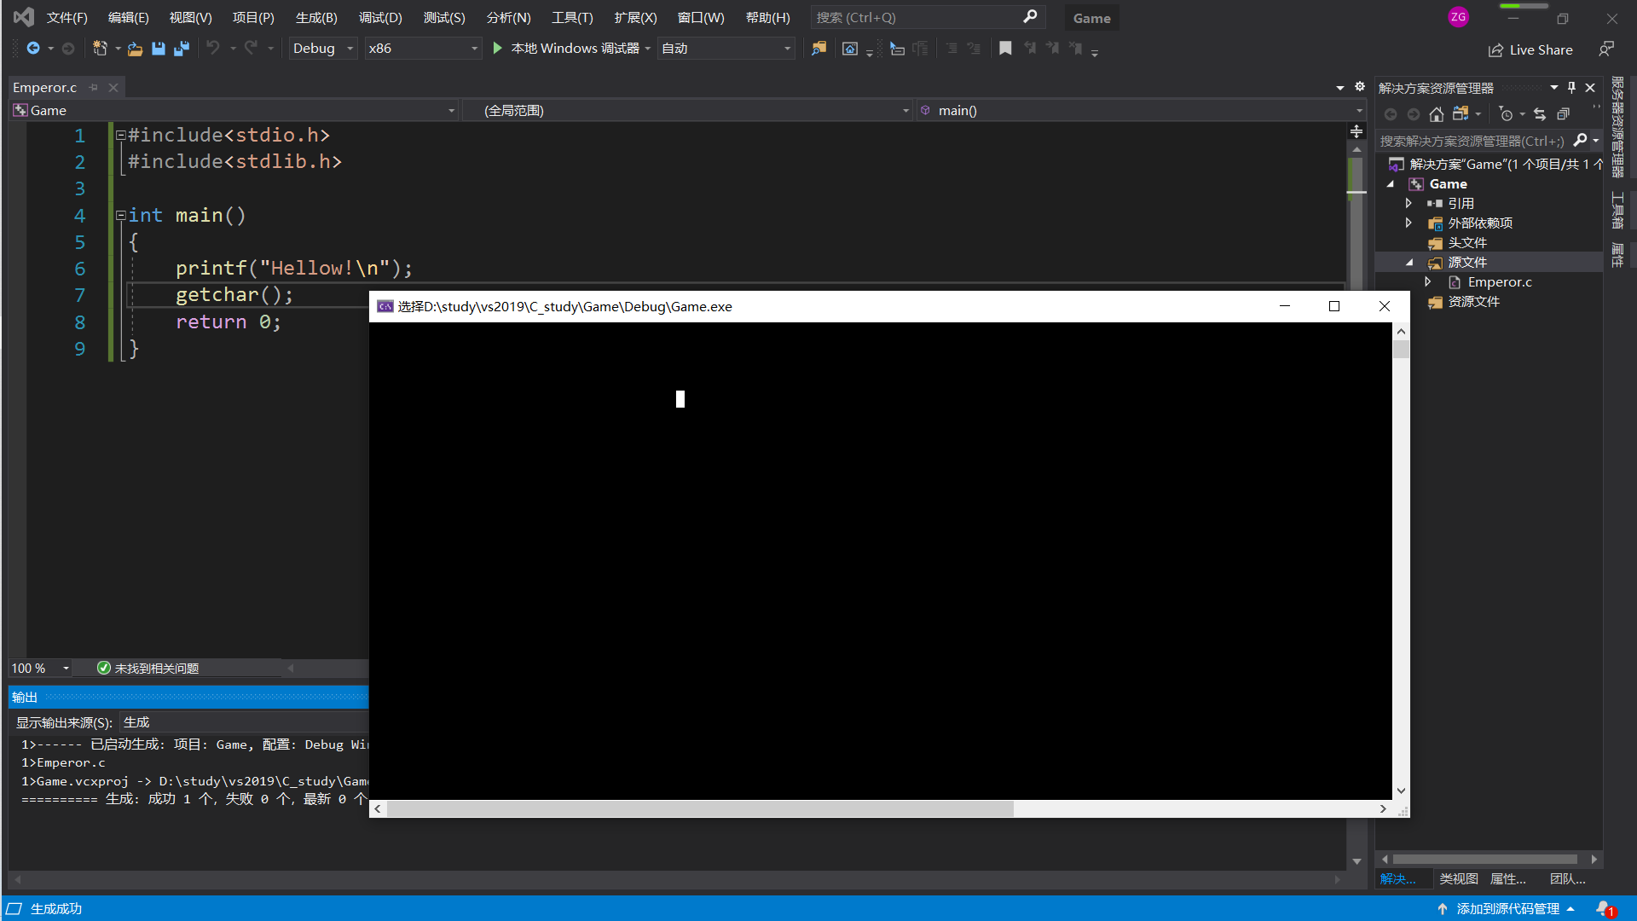Collapse the #include region at line 1
The height and width of the screenshot is (921, 1637).
(121, 135)
